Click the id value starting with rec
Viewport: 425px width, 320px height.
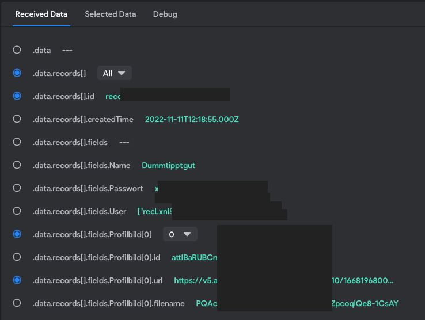coord(113,97)
